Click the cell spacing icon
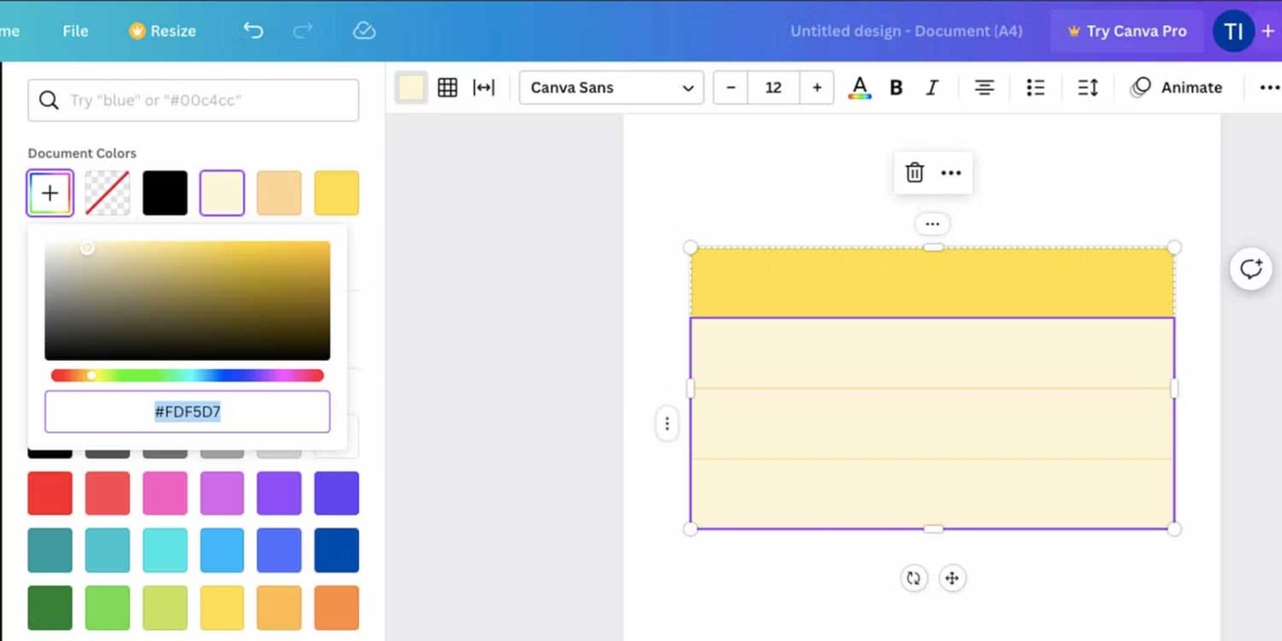Image resolution: width=1282 pixels, height=641 pixels. [x=483, y=88]
